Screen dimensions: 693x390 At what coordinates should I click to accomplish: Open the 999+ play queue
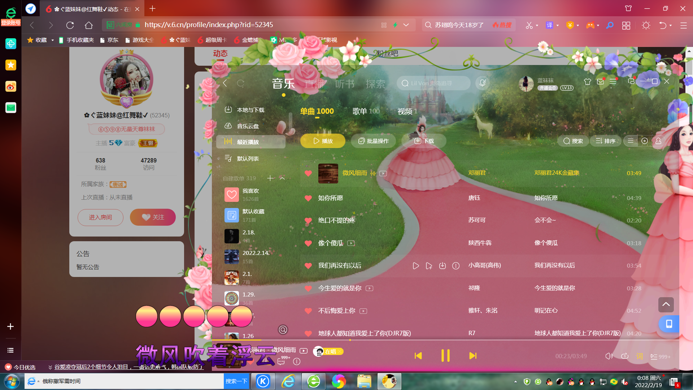[660, 356]
